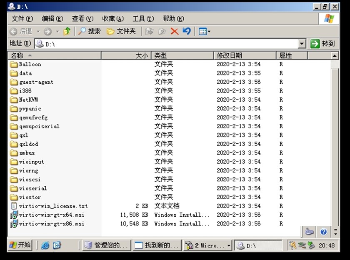Image resolution: width=350 pixels, height=260 pixels.
Task: Open the Edit (编辑) menu
Action: [52, 19]
